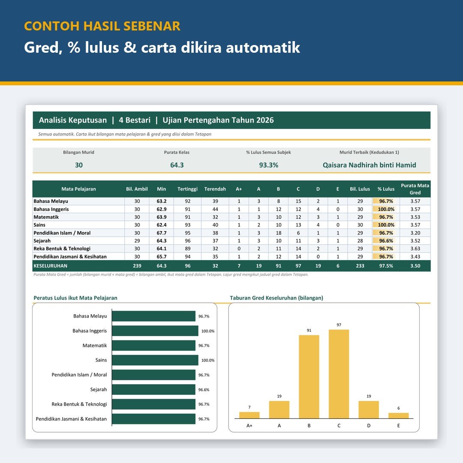This screenshot has width=463, height=463.
Task: Click the % Lulus column header
Action: [x=386, y=189]
